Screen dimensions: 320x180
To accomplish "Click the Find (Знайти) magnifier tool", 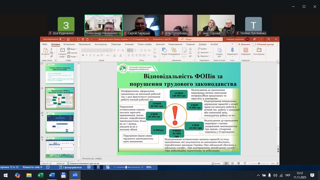I will tap(202, 49).
